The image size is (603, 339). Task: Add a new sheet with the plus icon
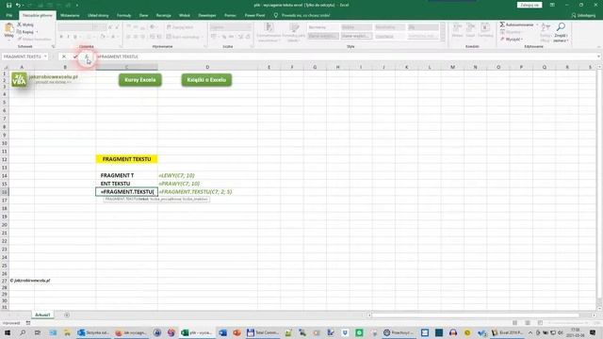pyautogui.click(x=67, y=315)
